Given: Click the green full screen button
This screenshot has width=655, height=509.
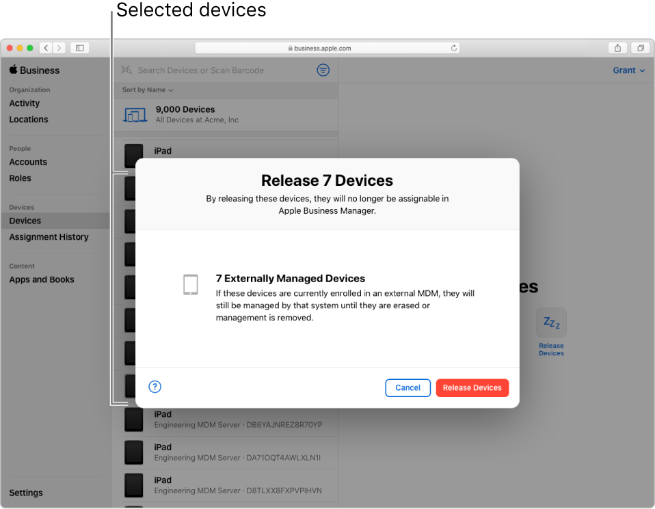Looking at the screenshot, I should [x=29, y=48].
